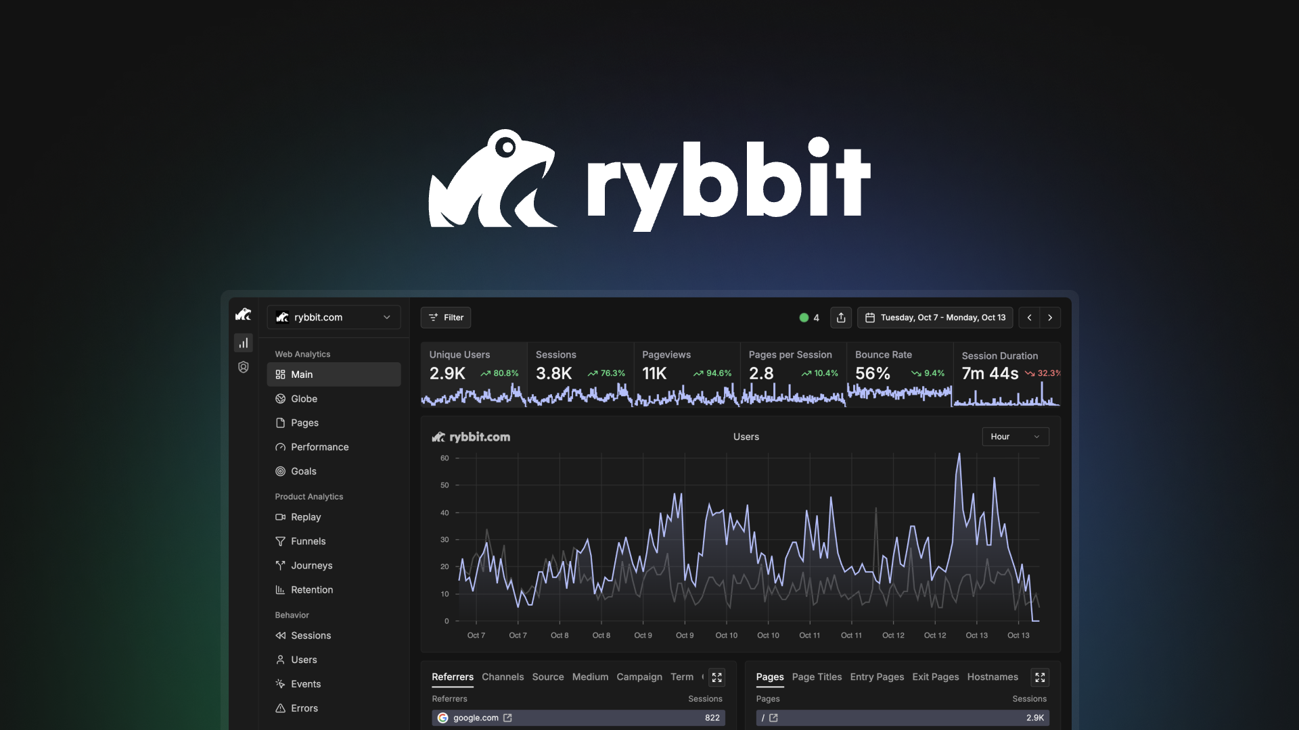Open the Errors panel
Screen dimensions: 1299x730
(x=304, y=708)
